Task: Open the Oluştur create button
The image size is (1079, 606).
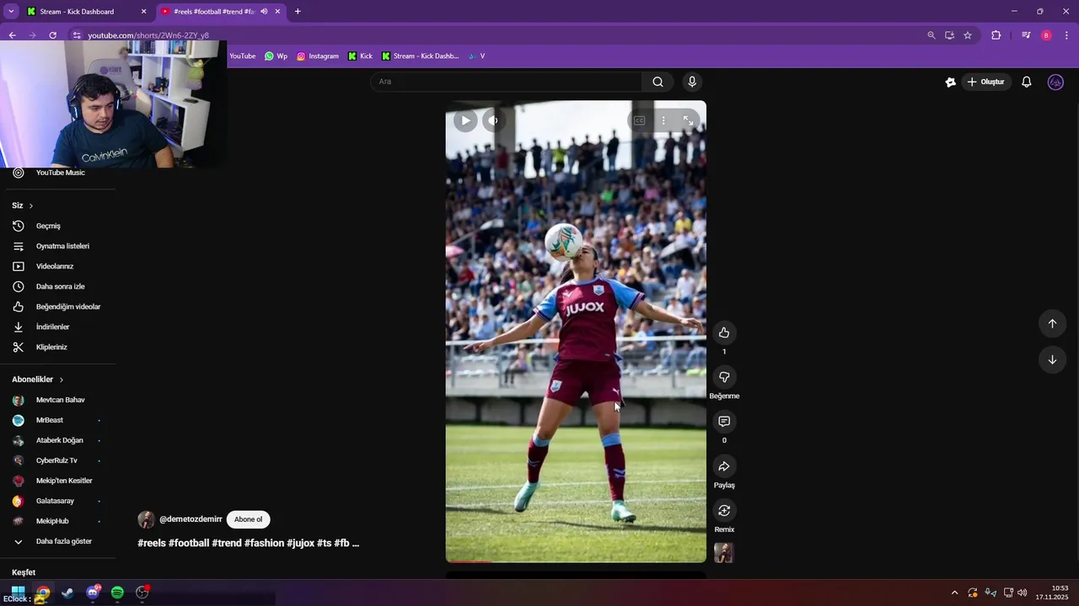Action: point(986,82)
